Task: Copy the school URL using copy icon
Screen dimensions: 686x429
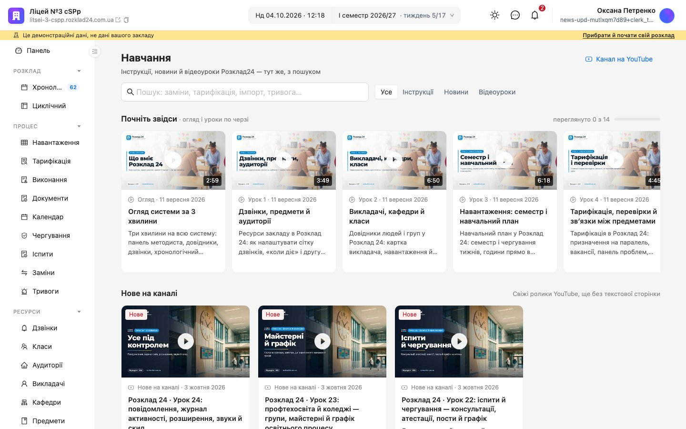Action: click(x=126, y=20)
